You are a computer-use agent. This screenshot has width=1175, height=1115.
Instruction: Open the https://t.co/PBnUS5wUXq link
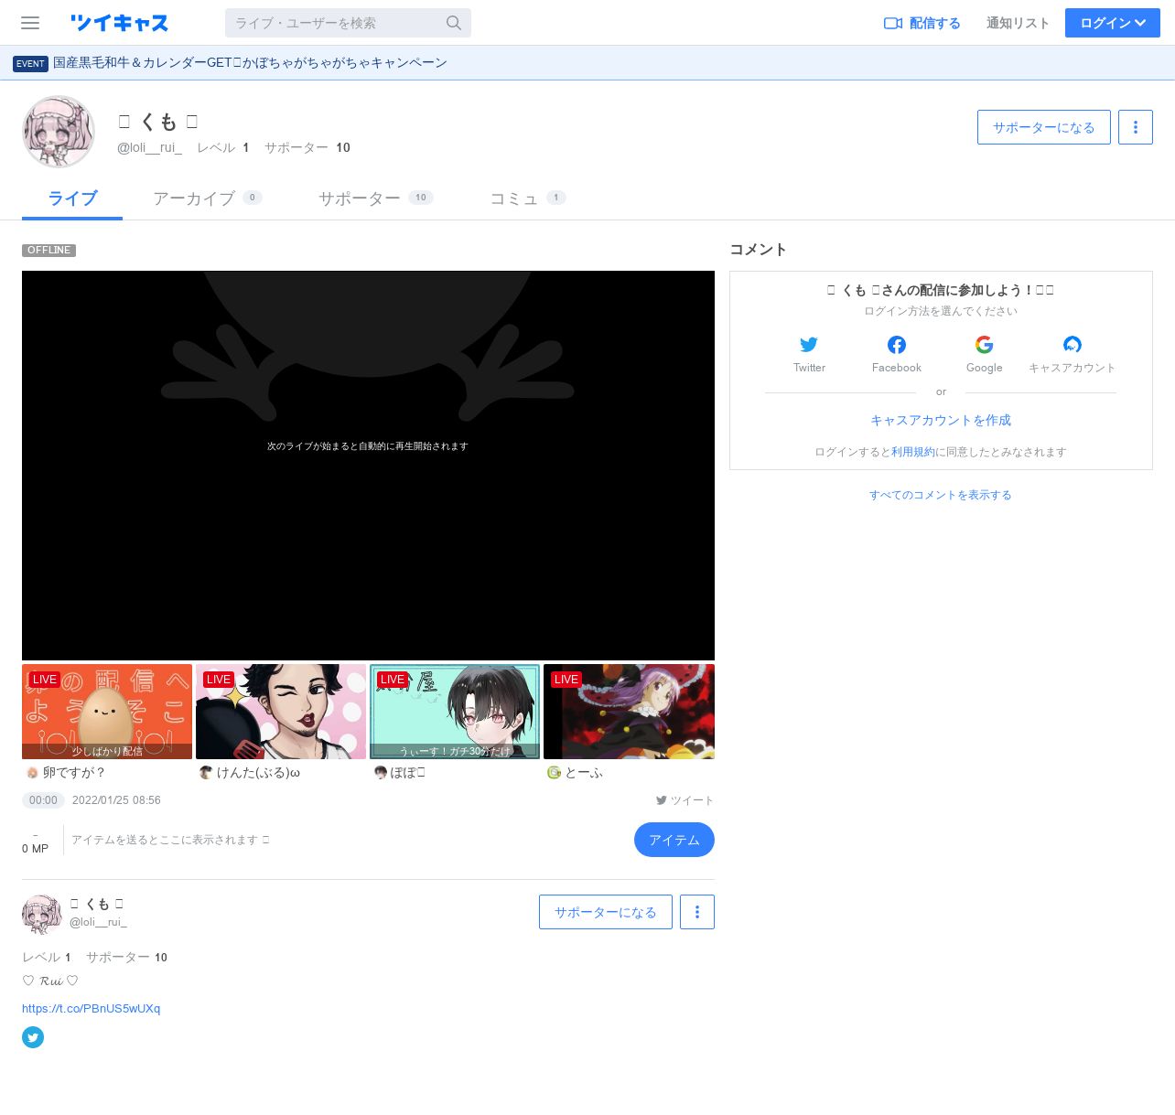pyautogui.click(x=92, y=1008)
